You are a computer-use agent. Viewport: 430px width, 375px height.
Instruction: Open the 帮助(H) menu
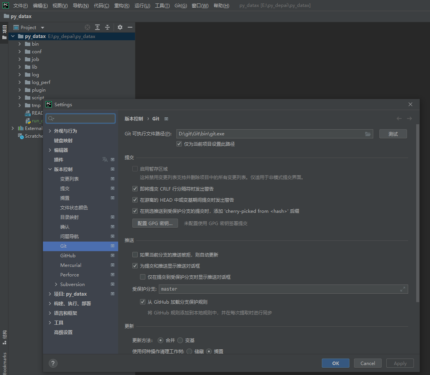click(221, 5)
